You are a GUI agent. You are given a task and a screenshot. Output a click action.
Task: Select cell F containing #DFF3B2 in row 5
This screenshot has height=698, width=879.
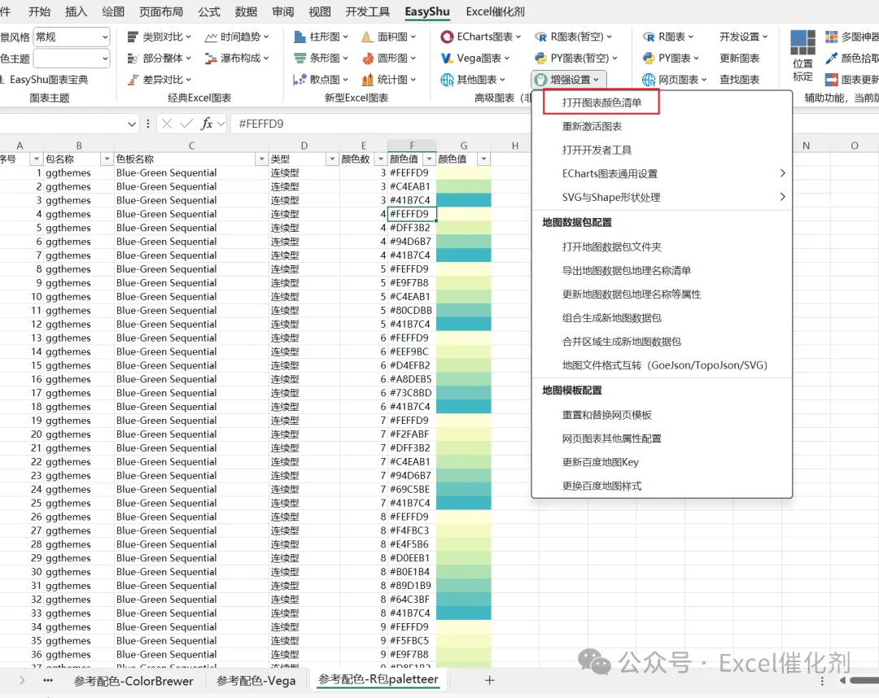(x=412, y=228)
